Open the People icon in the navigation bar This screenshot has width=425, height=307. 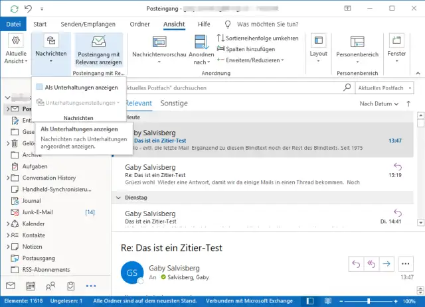(x=50, y=286)
